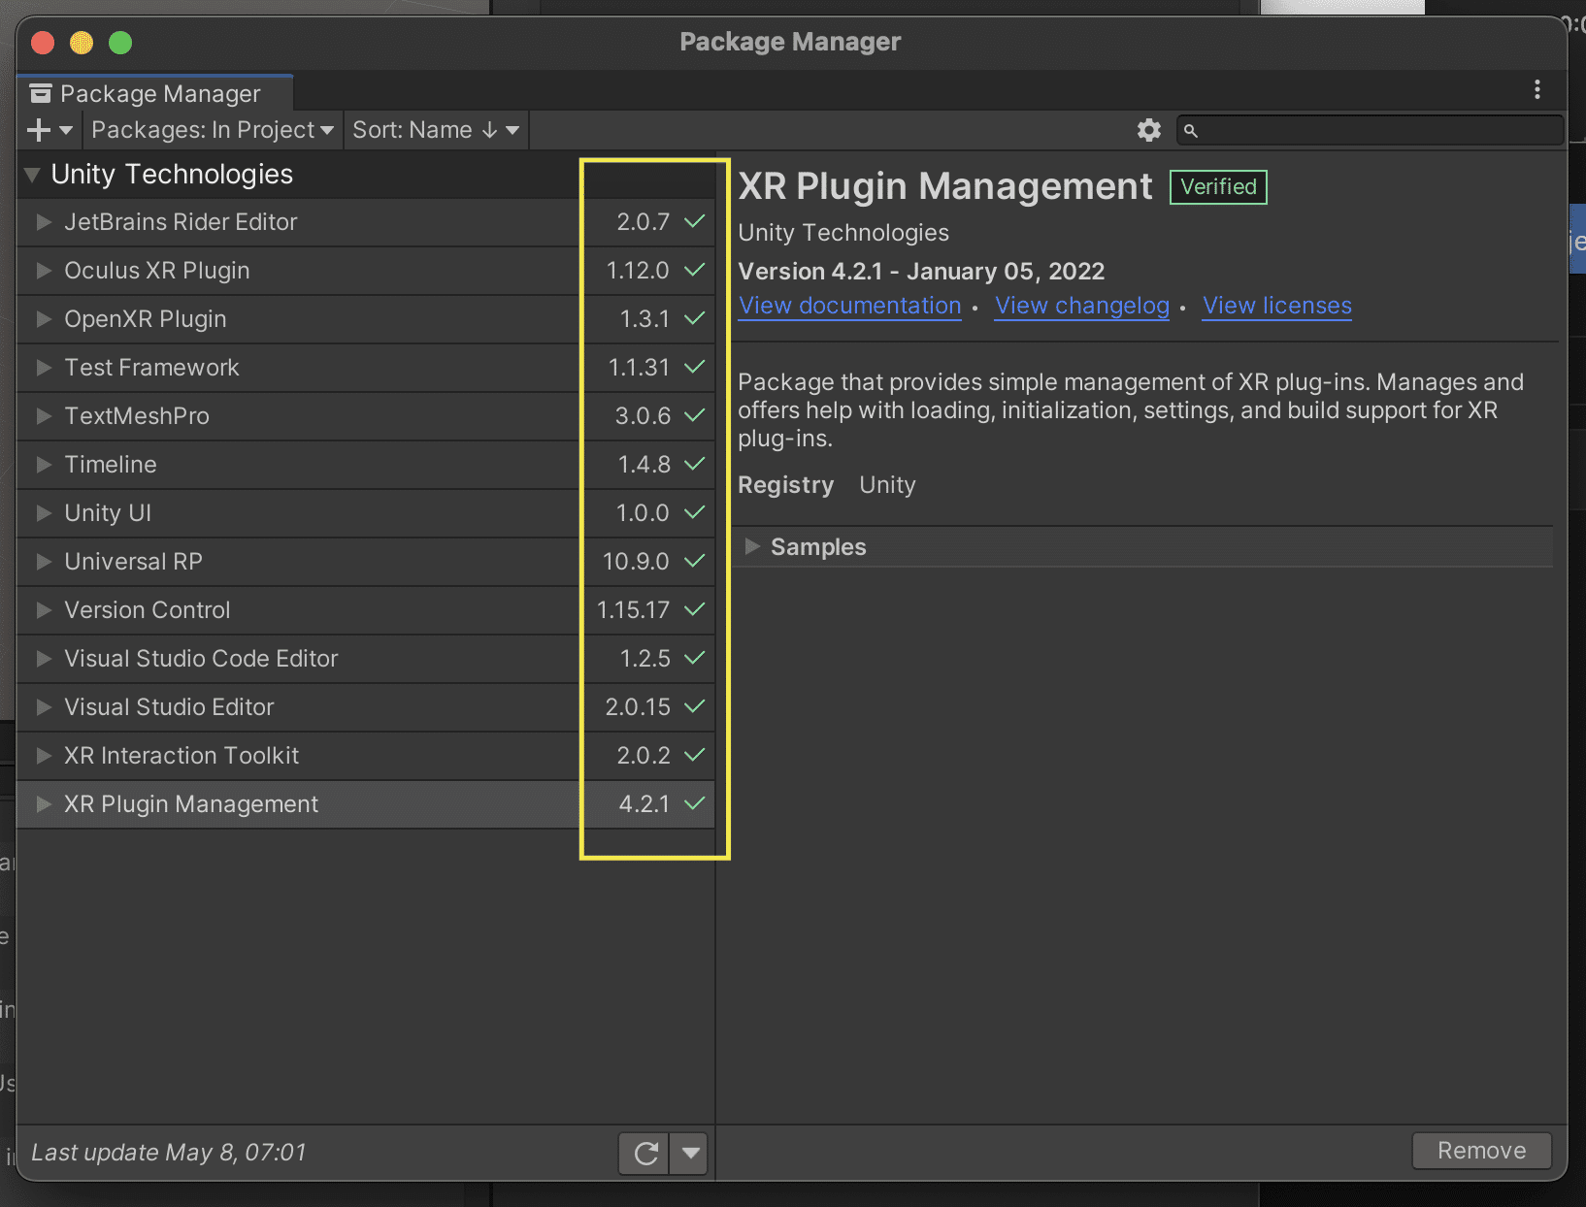Open the Package Manager settings gear

click(x=1148, y=130)
